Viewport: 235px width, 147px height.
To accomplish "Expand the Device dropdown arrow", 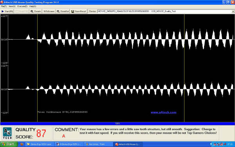I will (x=233, y=11).
